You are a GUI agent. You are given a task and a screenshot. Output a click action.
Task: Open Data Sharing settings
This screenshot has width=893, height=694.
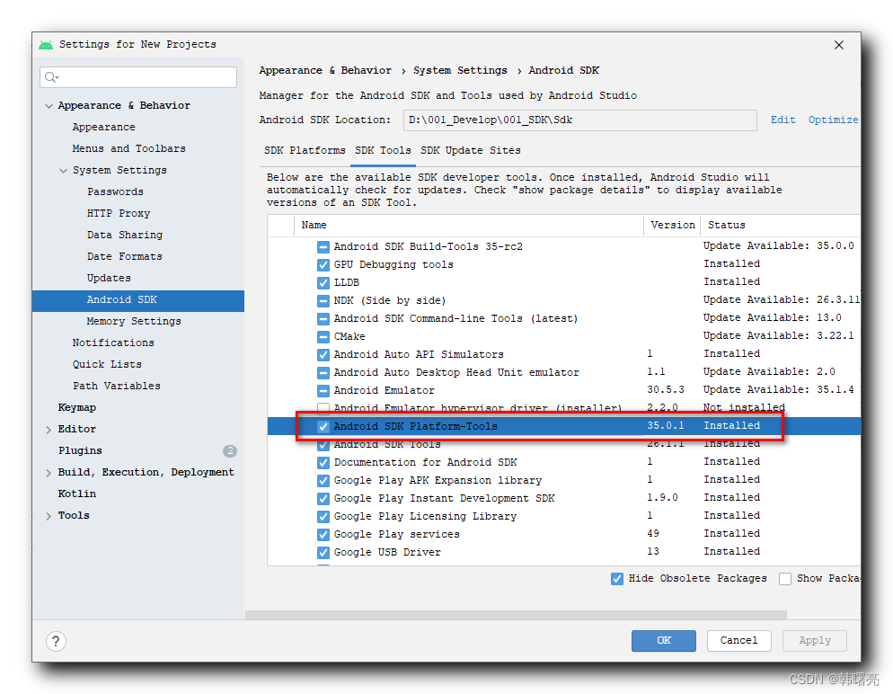coord(125,236)
